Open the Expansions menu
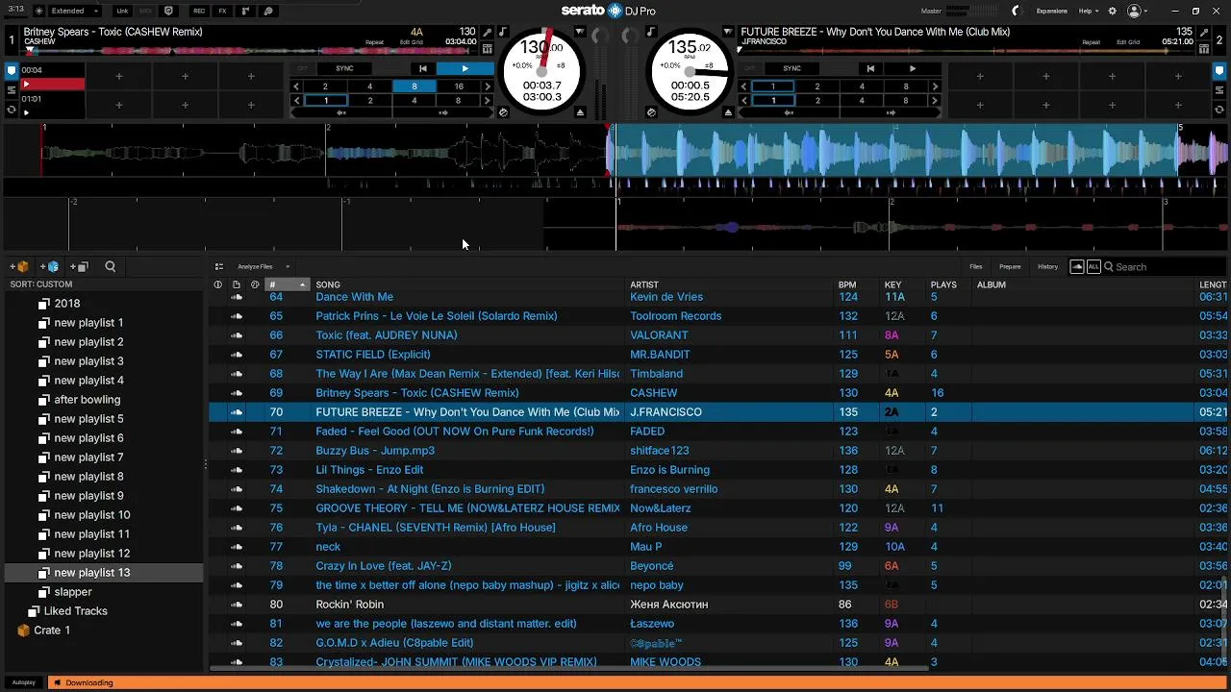 pyautogui.click(x=1051, y=11)
